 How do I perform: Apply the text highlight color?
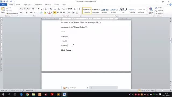45,13
